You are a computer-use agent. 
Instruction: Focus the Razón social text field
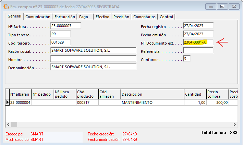tap(93, 50)
